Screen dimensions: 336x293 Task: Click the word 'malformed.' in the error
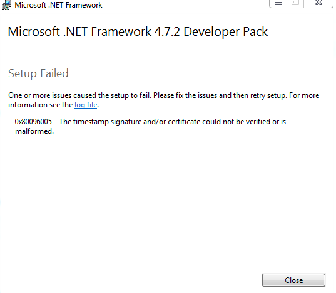[x=34, y=131]
